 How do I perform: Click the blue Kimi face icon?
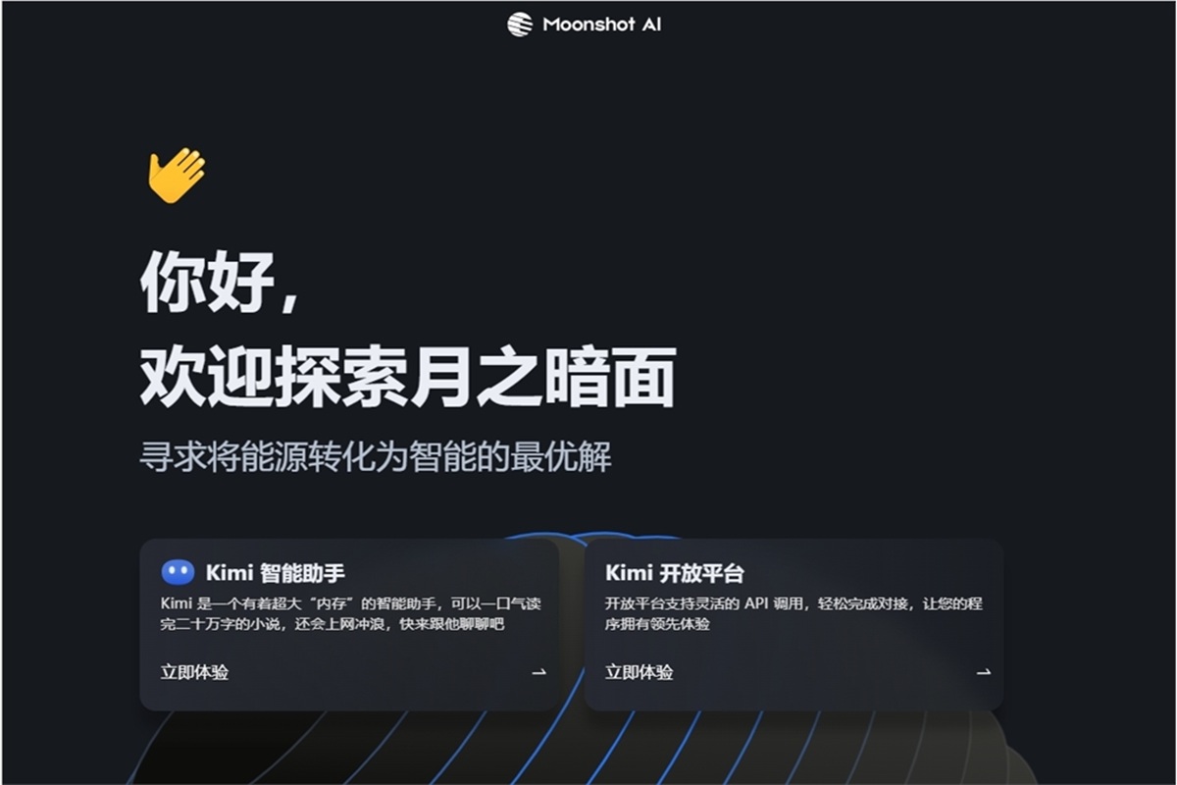tap(178, 572)
